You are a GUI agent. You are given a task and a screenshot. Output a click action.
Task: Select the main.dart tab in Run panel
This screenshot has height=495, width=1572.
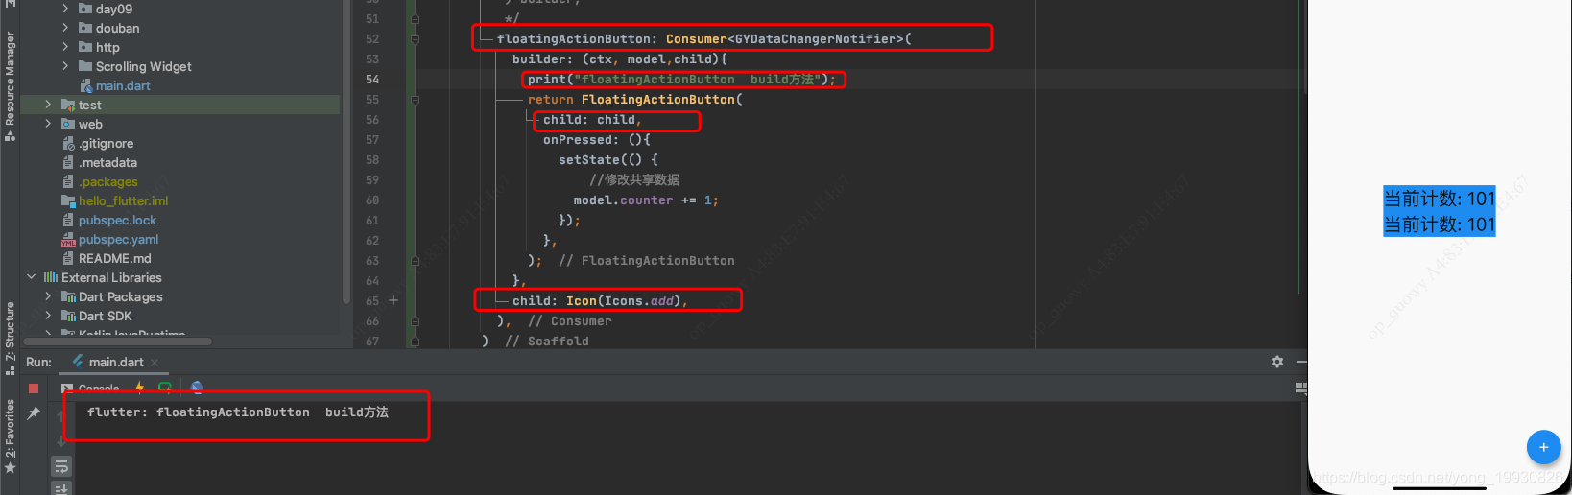coord(115,362)
